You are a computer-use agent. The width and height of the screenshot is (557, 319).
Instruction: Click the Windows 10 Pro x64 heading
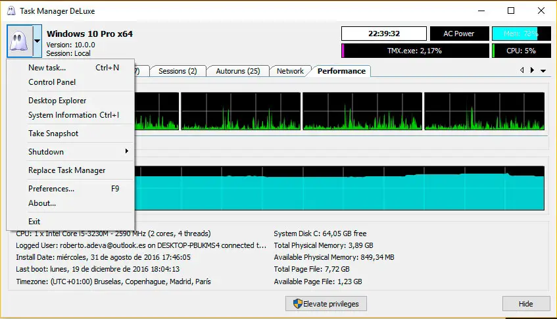(x=90, y=34)
